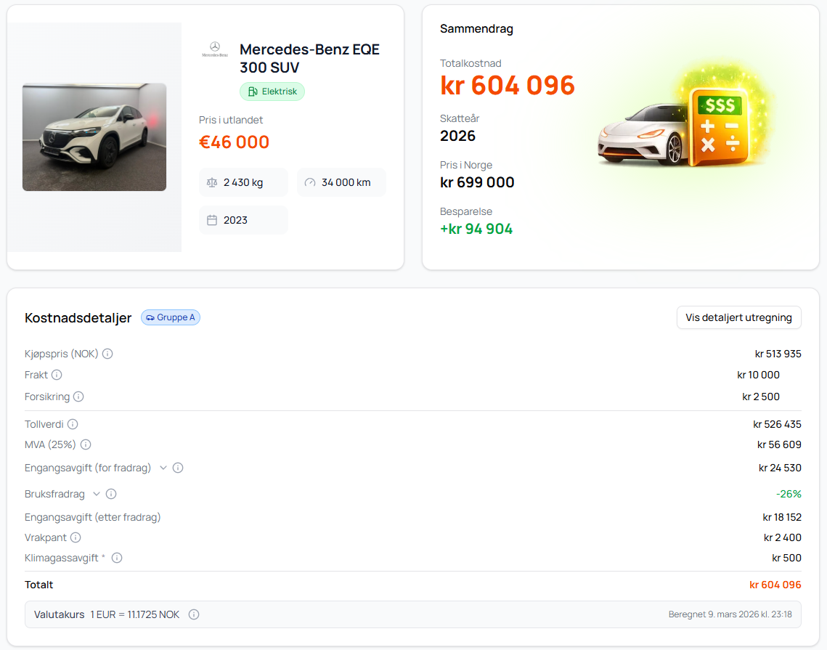
Task: Click the Frakt info icon
Action: [57, 375]
